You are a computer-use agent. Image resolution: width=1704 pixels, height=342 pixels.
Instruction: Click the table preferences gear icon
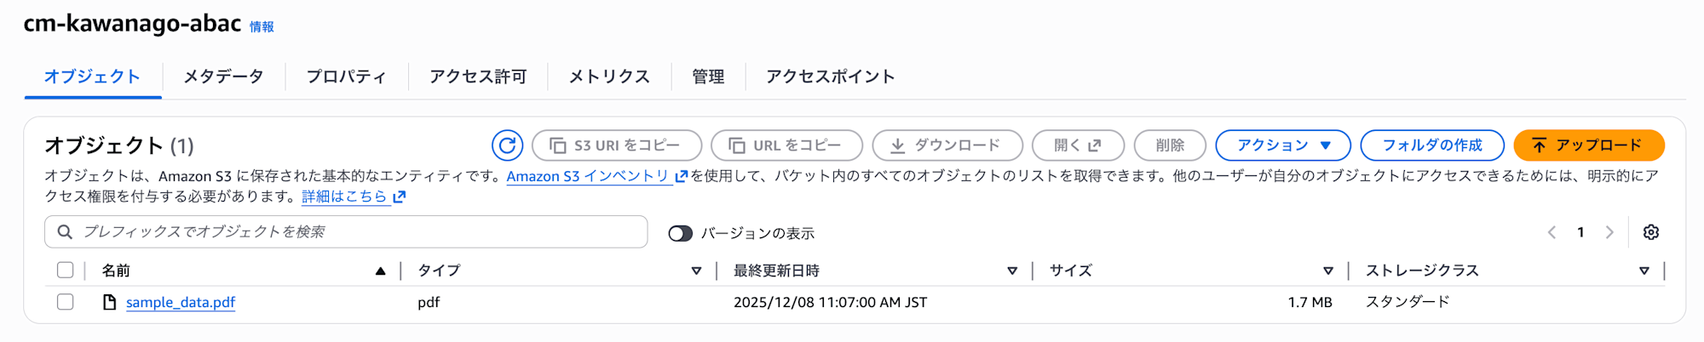pos(1650,232)
